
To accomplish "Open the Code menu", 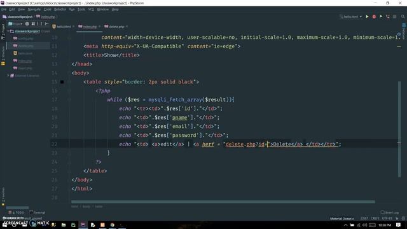I will click(47, 10).
